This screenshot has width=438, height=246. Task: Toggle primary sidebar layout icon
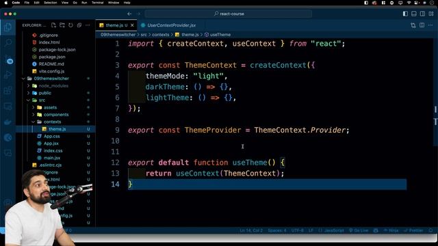point(405,14)
